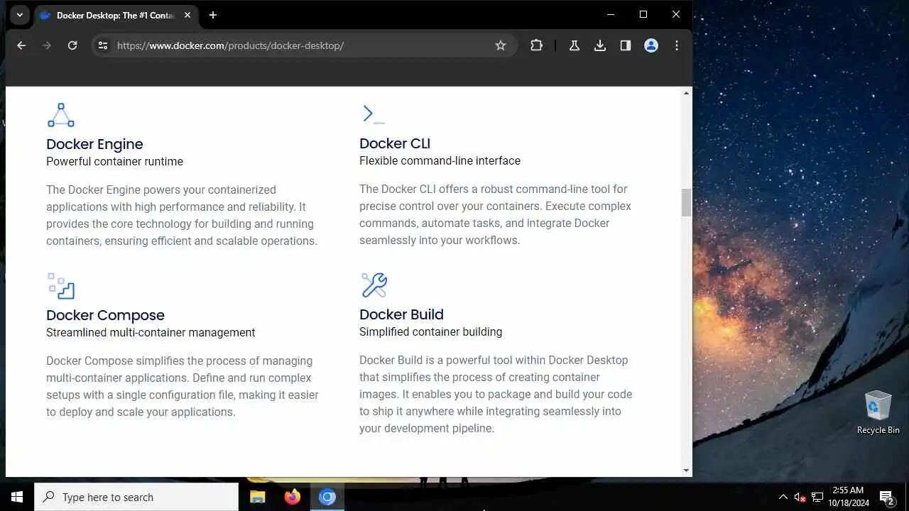
Task: Click 'Powerful container runtime' subtitle
Action: pyautogui.click(x=114, y=161)
